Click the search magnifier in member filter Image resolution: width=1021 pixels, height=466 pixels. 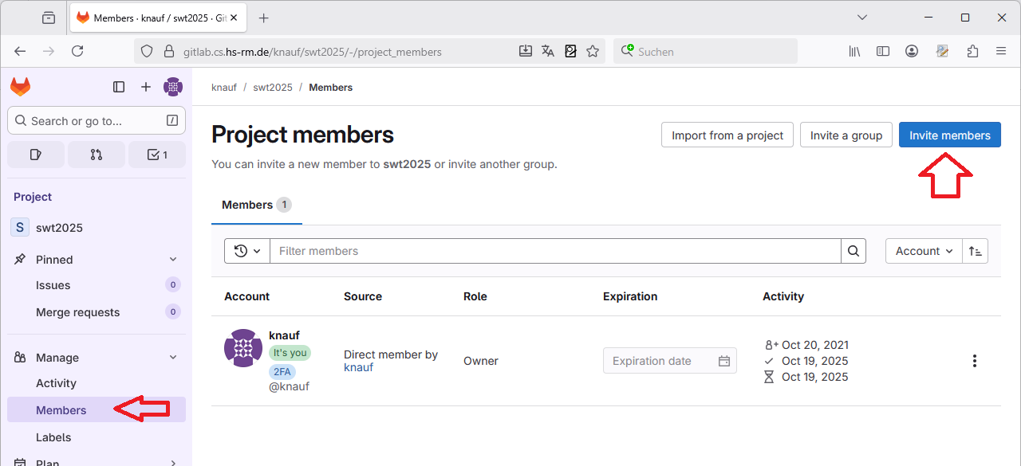853,251
